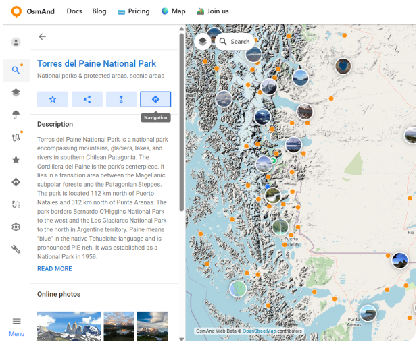Add place to favorites with star button
The height and width of the screenshot is (344, 419).
click(x=53, y=99)
